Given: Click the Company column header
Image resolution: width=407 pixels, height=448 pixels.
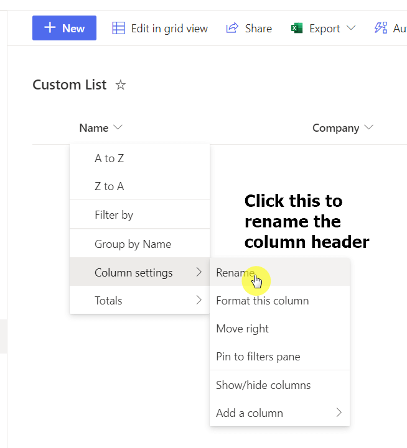Looking at the screenshot, I should coord(335,128).
